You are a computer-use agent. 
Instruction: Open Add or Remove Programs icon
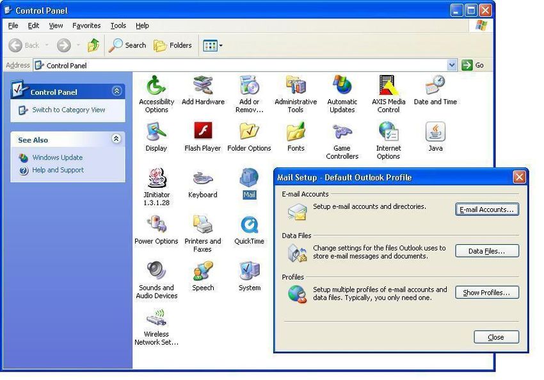[x=249, y=94]
